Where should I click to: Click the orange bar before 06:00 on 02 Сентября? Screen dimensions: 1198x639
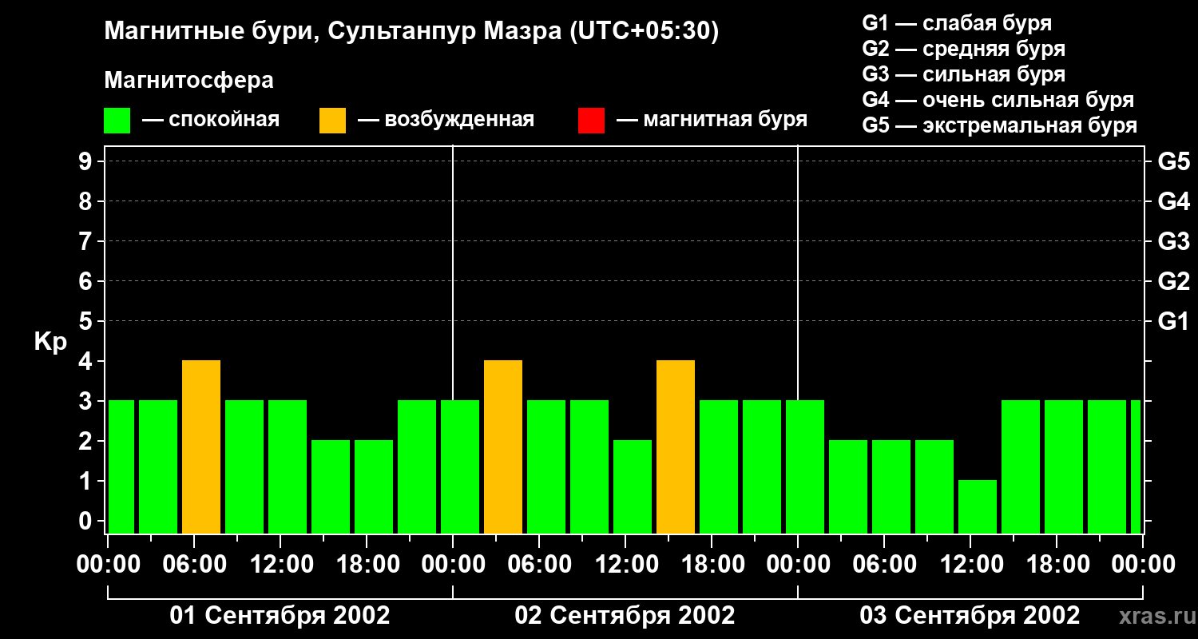click(503, 447)
